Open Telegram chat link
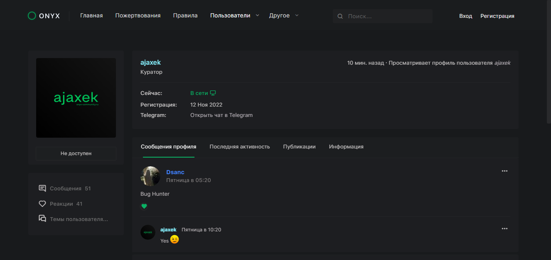551x260 pixels. click(x=221, y=115)
